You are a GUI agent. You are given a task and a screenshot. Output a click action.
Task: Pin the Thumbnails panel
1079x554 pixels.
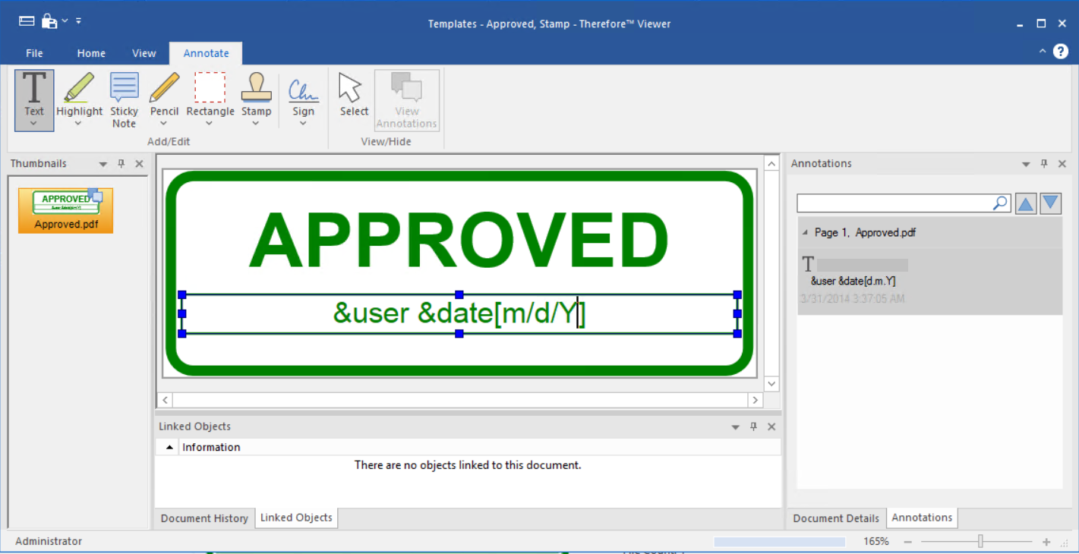click(121, 163)
